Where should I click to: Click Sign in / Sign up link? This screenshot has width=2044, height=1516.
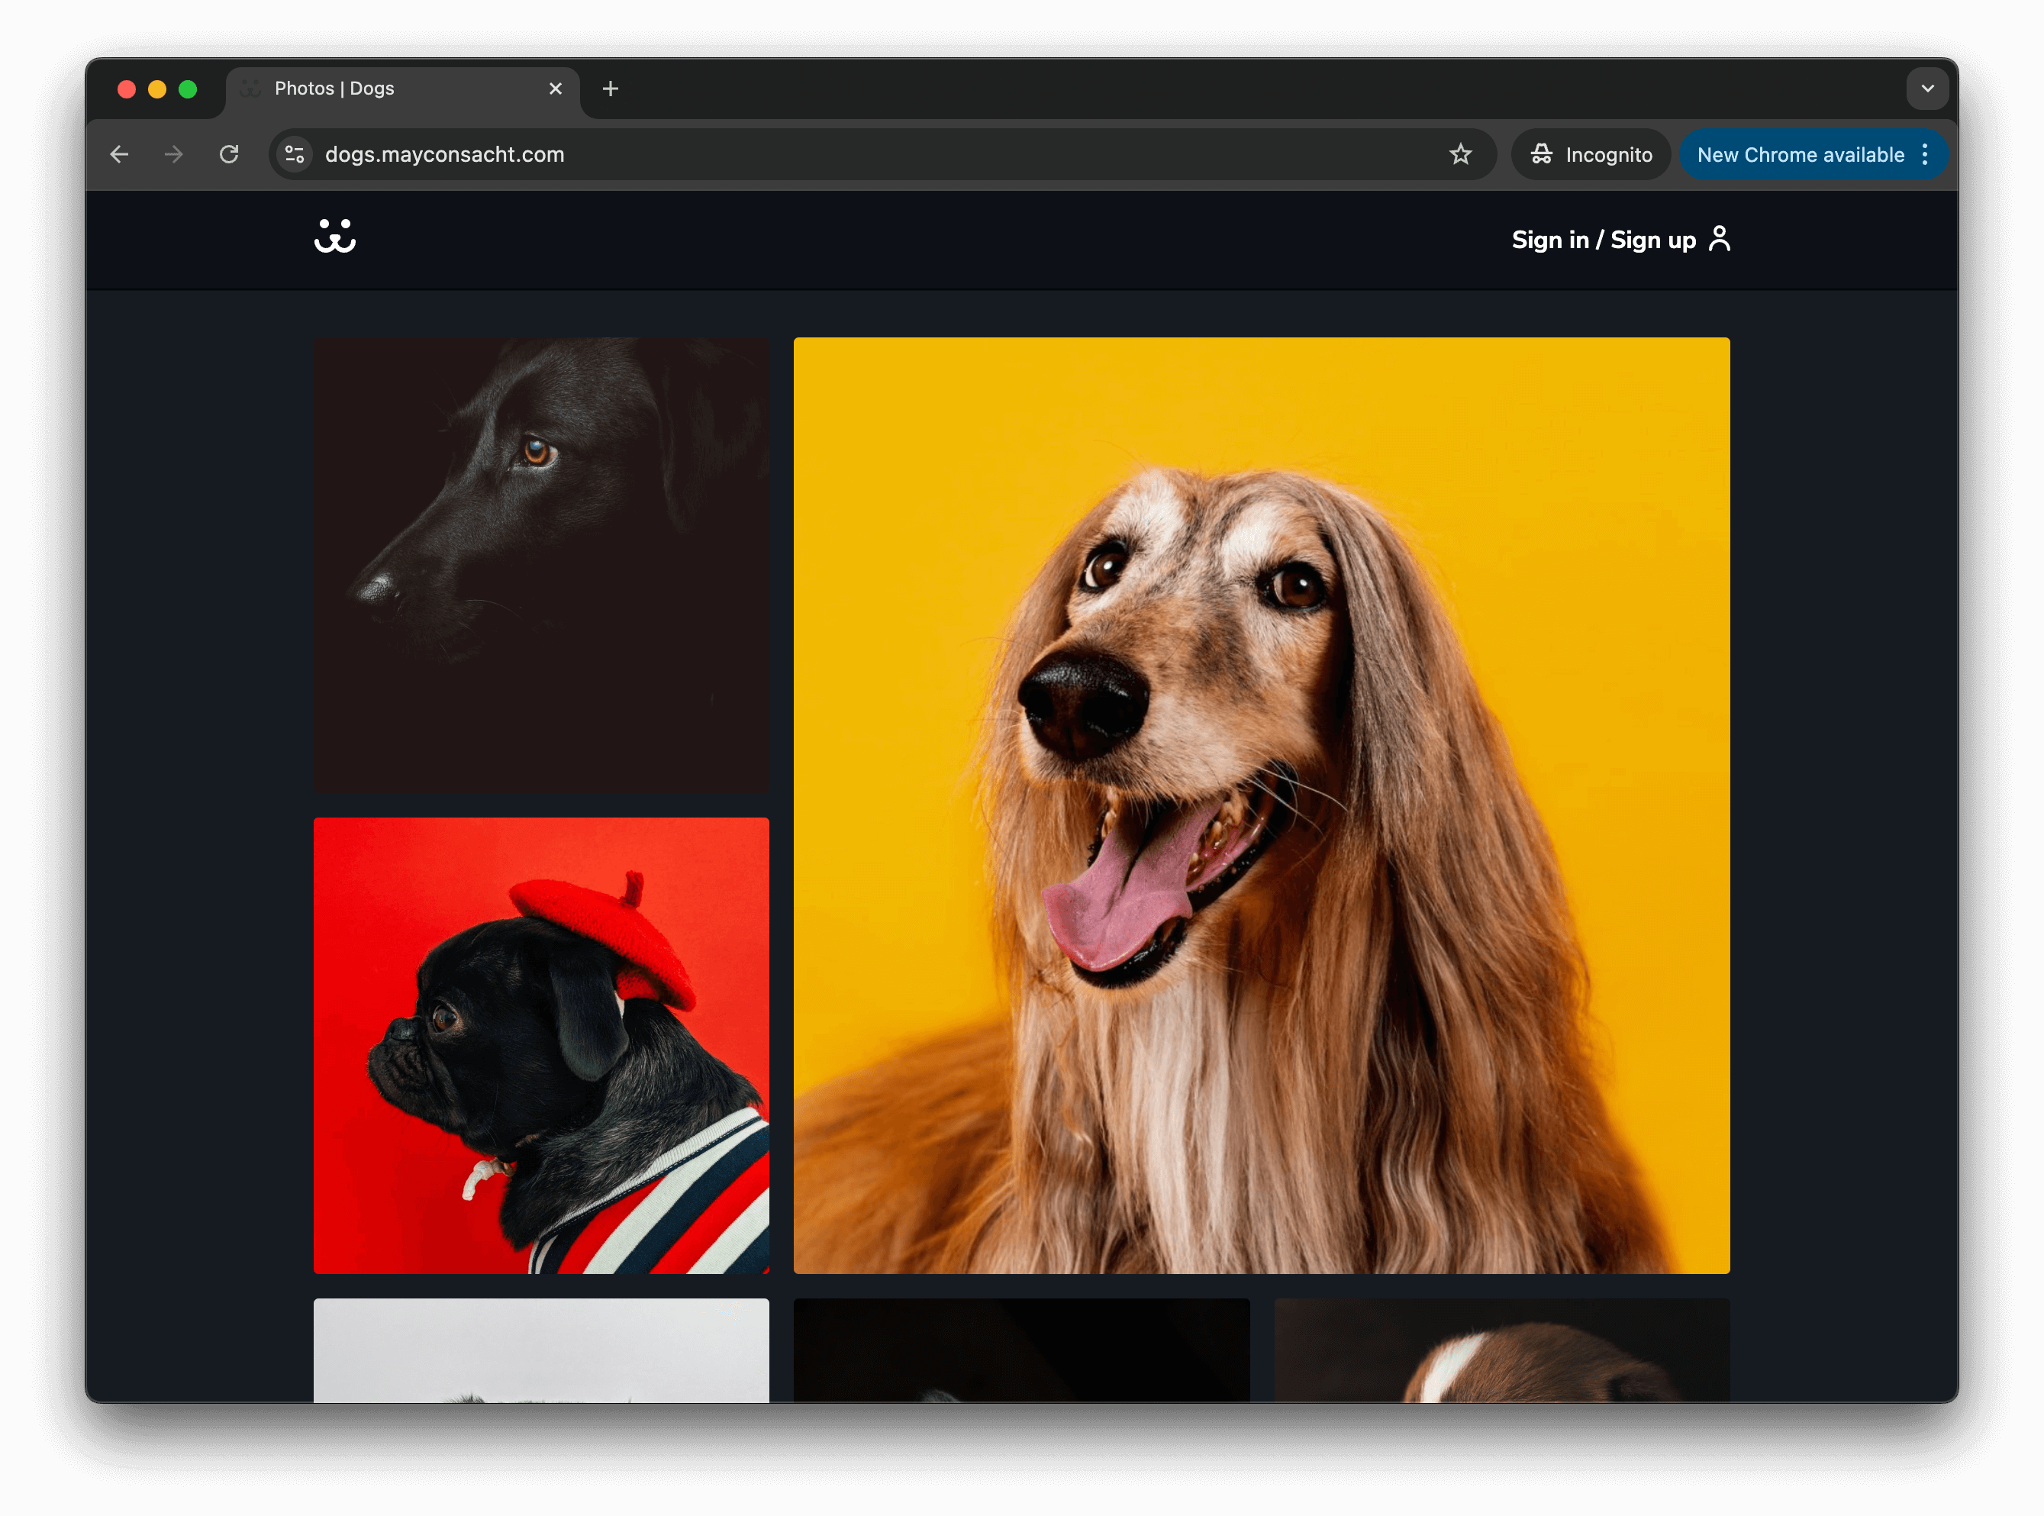[x=1603, y=240]
